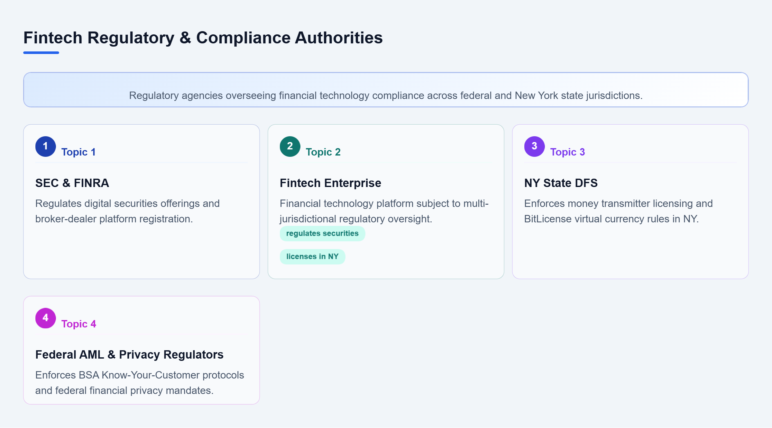
Task: Select the 'regulates securities' tag
Action: tap(322, 234)
